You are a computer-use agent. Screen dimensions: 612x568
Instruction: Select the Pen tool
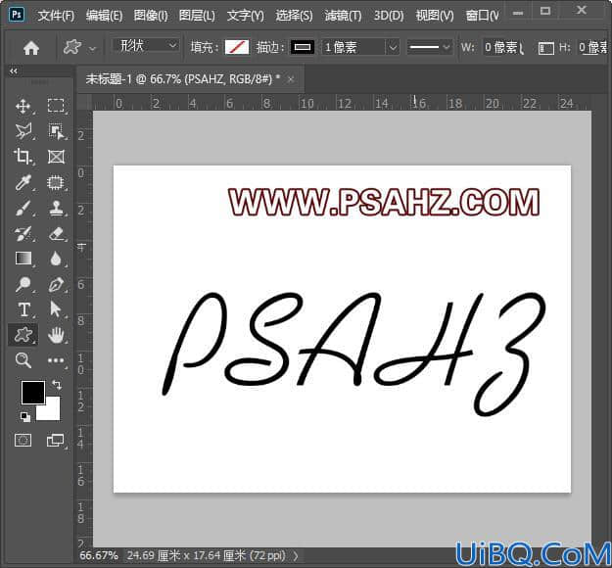[56, 285]
